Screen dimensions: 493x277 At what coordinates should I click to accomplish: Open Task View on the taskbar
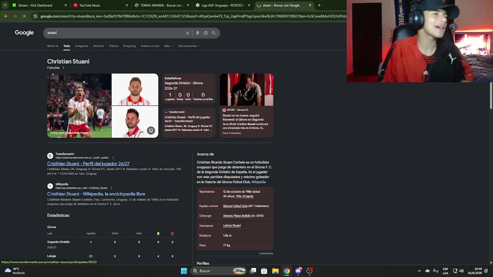point(253,271)
